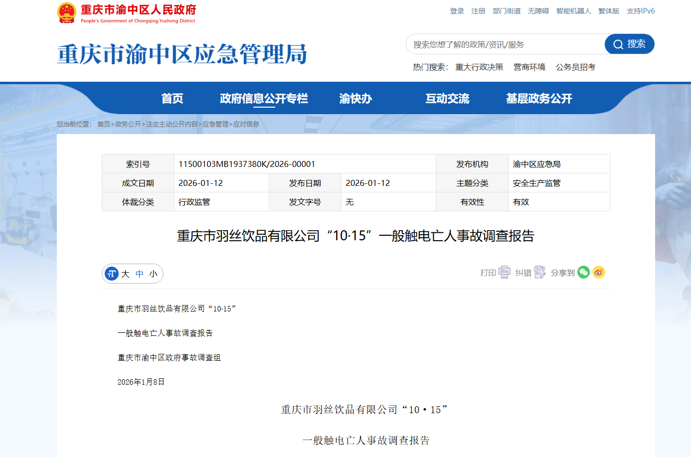Share to Weibo via orange icon
Screen dimensions: 691x457
pyautogui.click(x=598, y=272)
